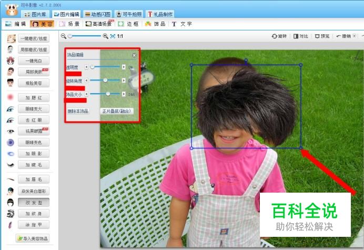Click the 一键磨皮/祛痘 button
This screenshot has height=250, width=364.
[x=34, y=38]
